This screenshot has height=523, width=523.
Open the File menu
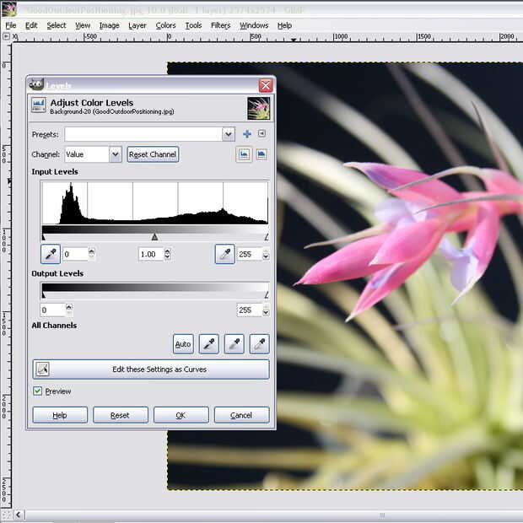coord(11,25)
